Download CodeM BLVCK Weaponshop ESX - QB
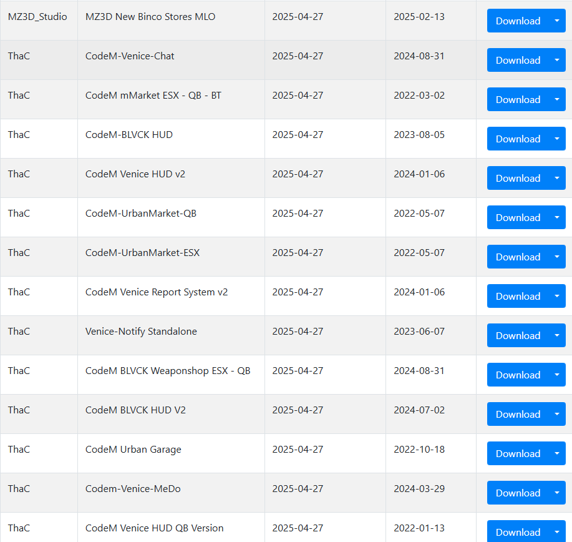The height and width of the screenshot is (542, 572). (x=518, y=375)
